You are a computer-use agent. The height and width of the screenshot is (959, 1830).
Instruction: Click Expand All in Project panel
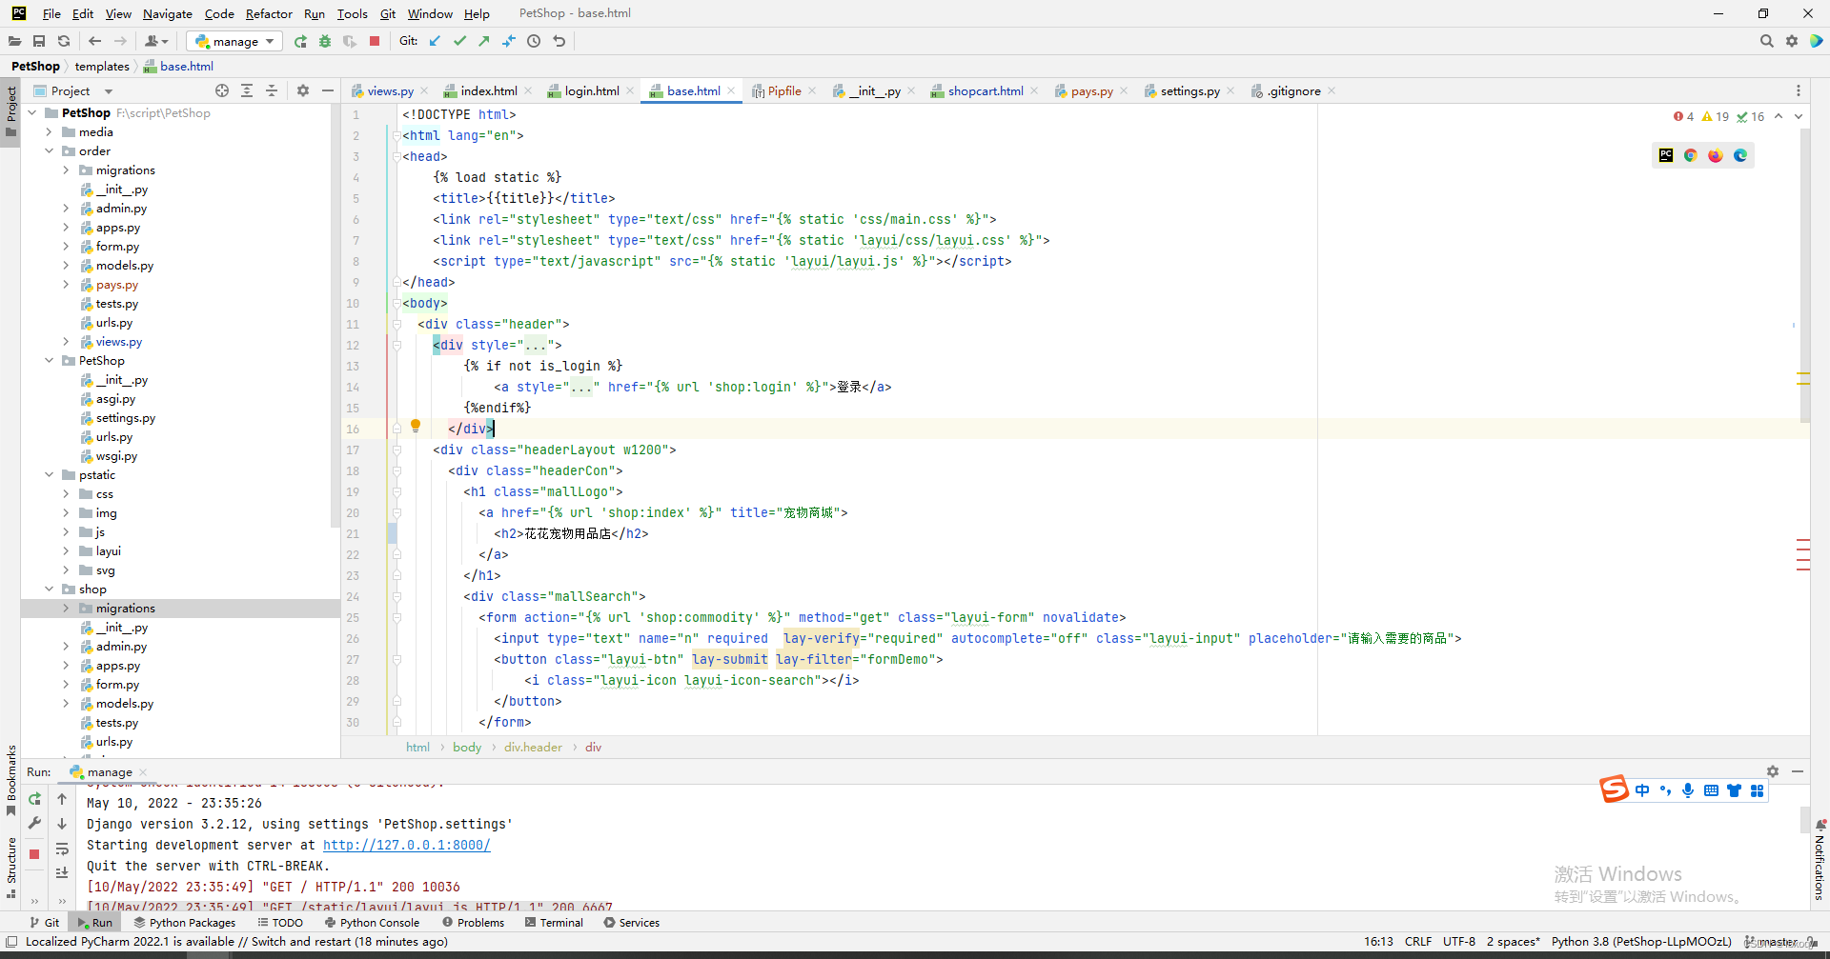(247, 90)
